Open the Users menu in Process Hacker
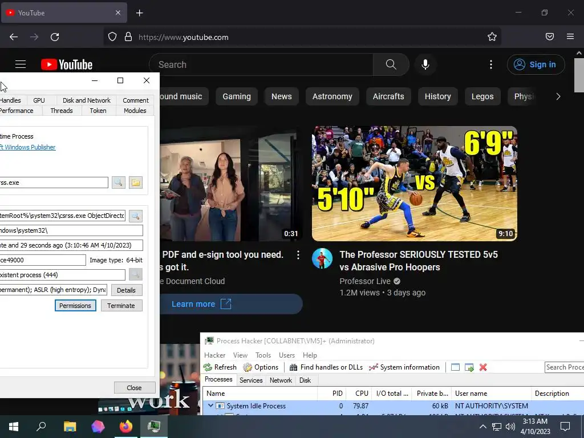 click(287, 355)
